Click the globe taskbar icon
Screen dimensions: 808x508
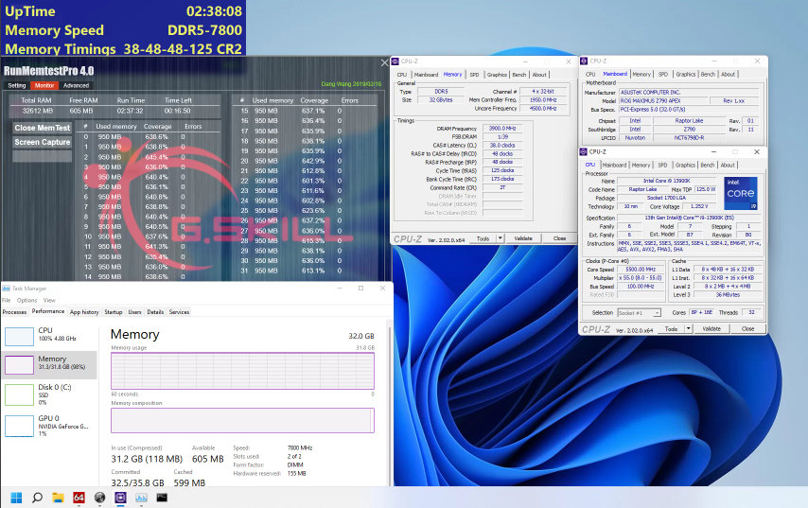click(x=99, y=498)
